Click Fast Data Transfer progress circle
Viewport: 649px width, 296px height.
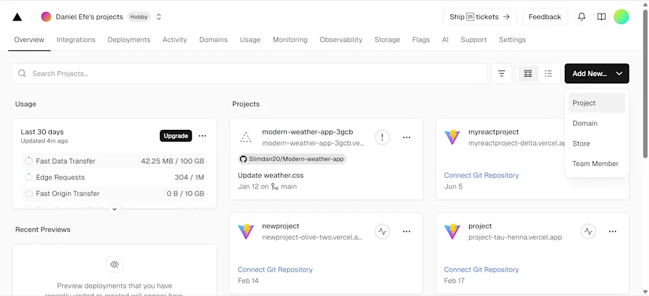pyautogui.click(x=28, y=161)
